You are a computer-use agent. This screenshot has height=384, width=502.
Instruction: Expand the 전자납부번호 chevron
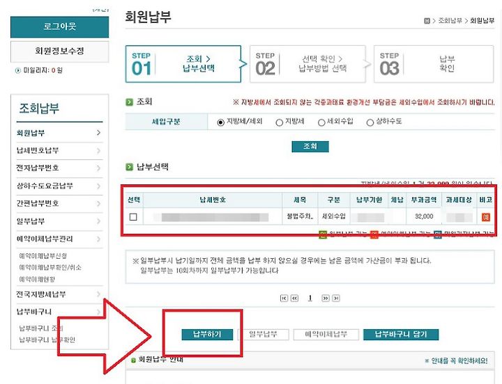click(x=98, y=168)
